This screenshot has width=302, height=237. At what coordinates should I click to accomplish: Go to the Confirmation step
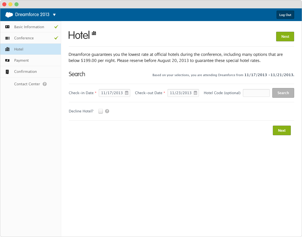click(31, 72)
